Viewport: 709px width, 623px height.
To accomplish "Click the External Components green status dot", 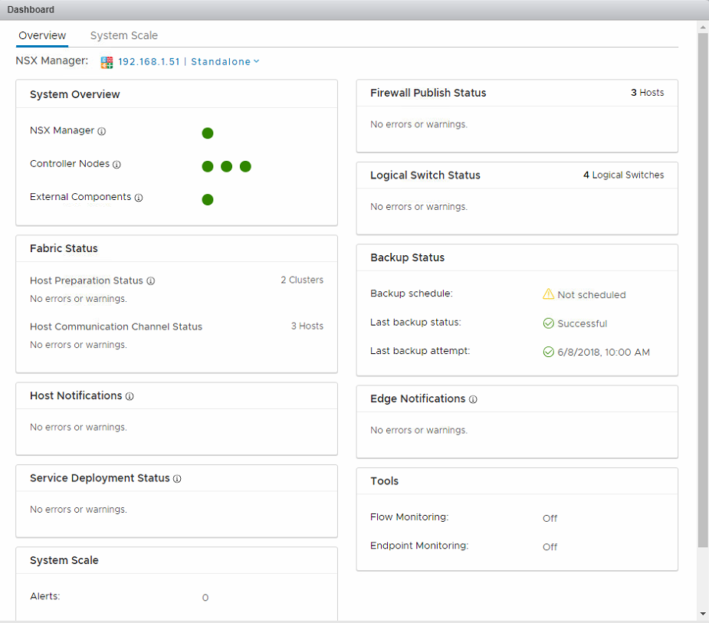I will [x=208, y=200].
